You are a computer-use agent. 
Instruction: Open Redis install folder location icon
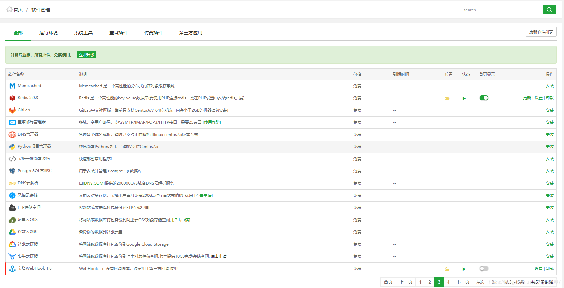pos(447,98)
